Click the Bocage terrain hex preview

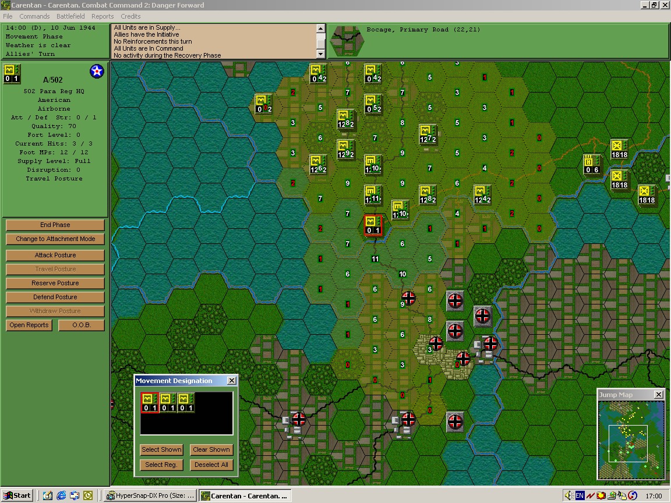click(x=348, y=41)
